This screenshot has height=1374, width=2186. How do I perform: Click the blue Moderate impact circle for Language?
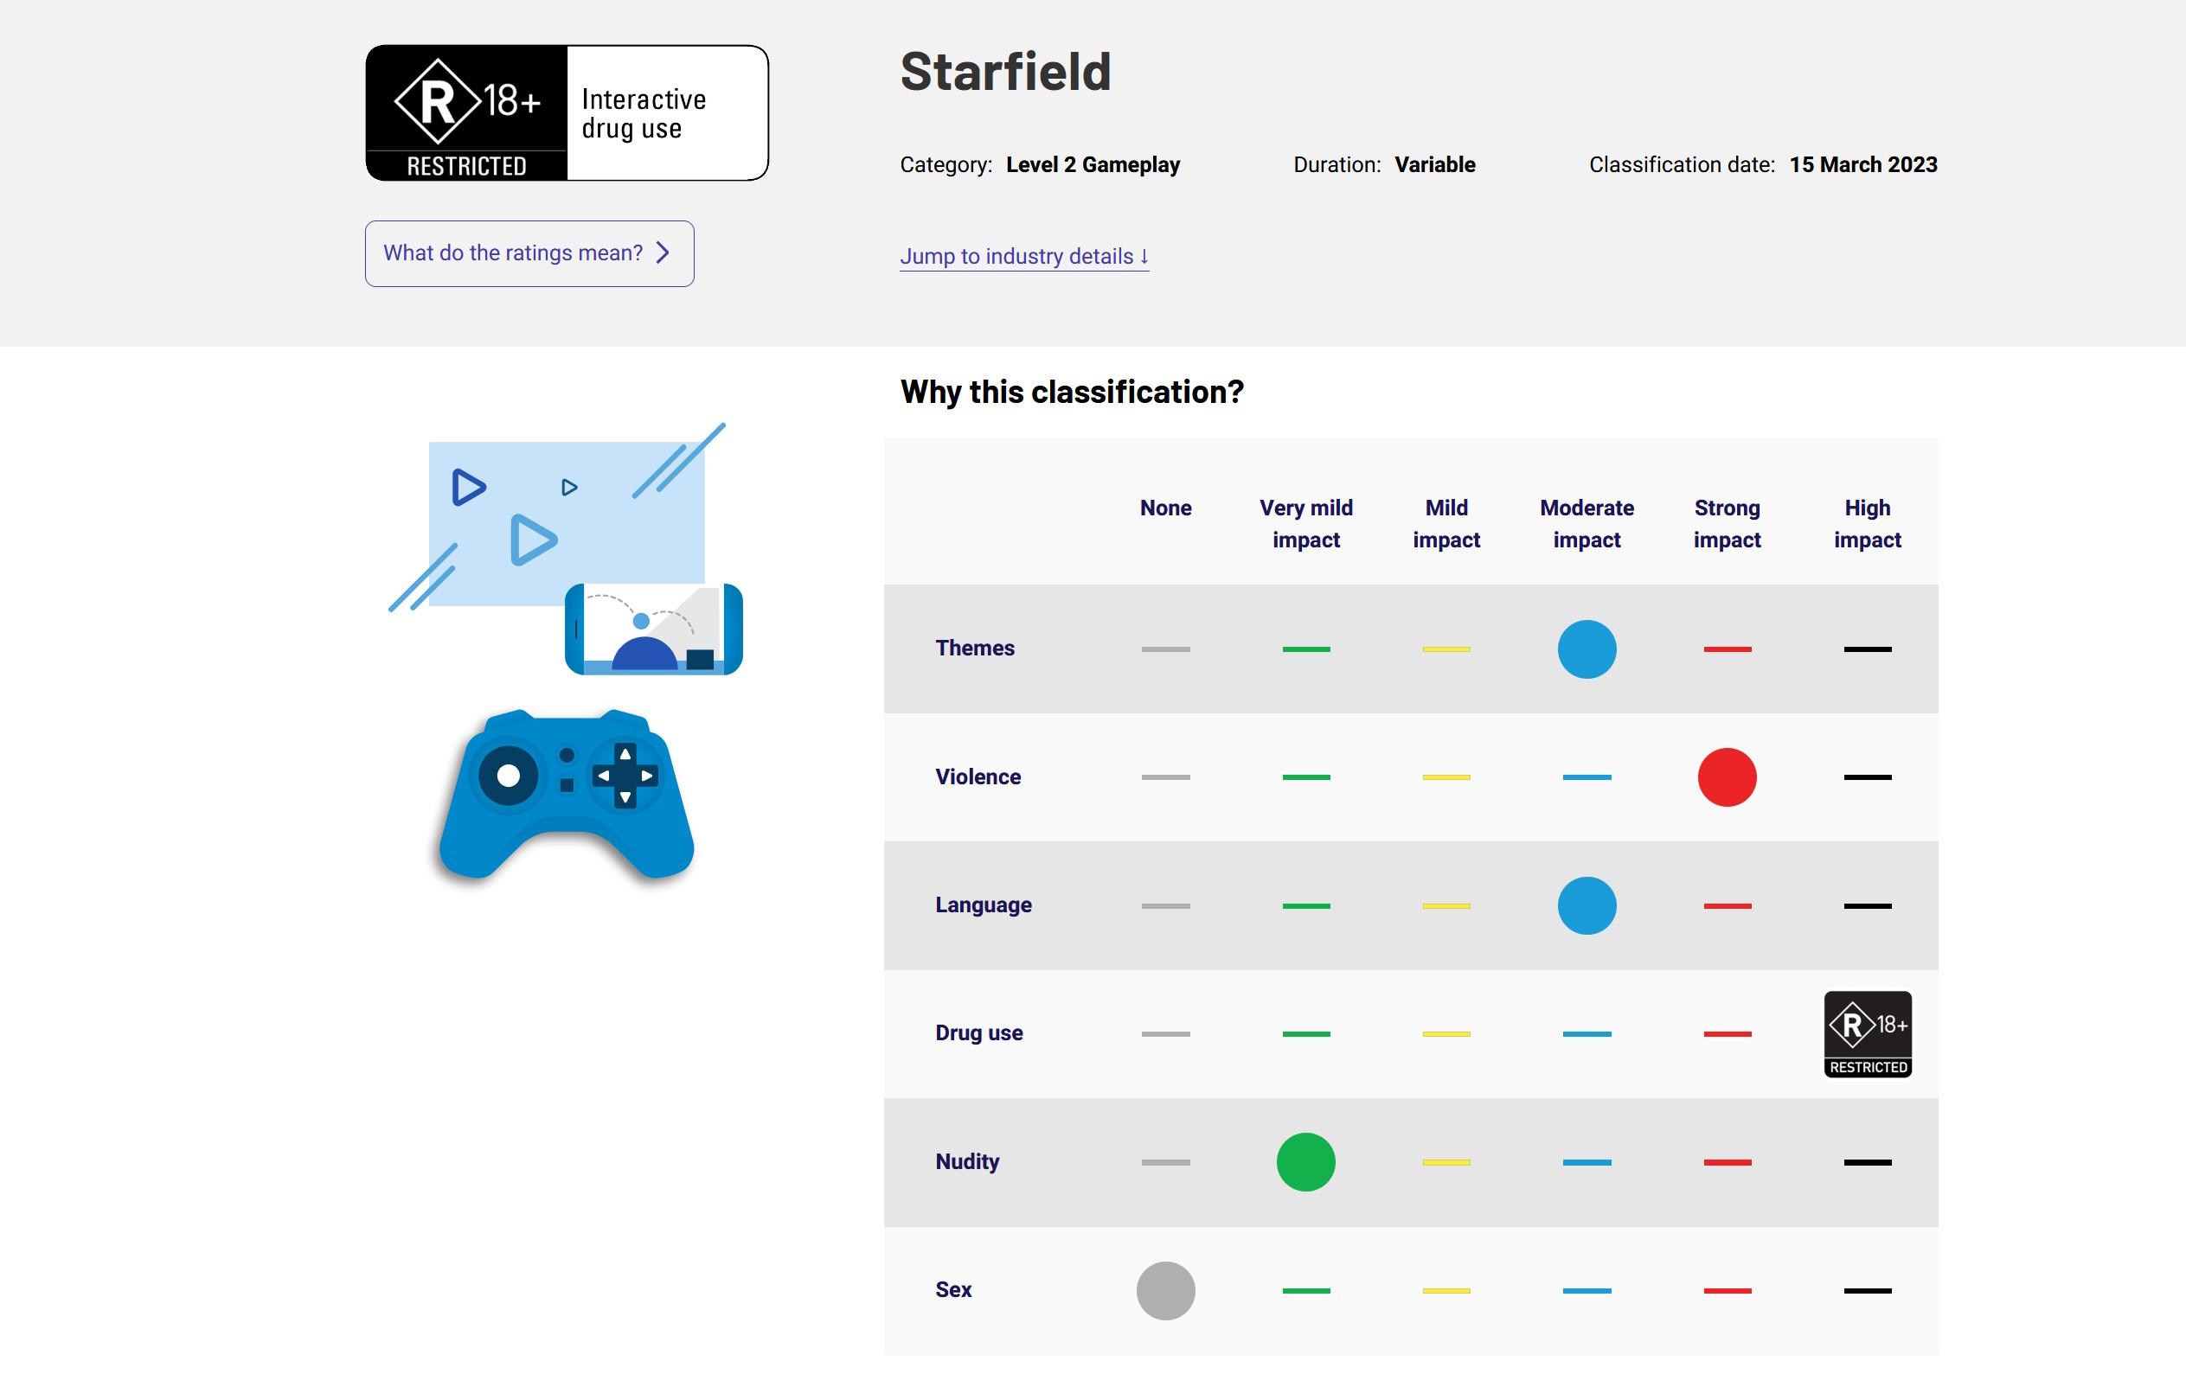(1586, 905)
